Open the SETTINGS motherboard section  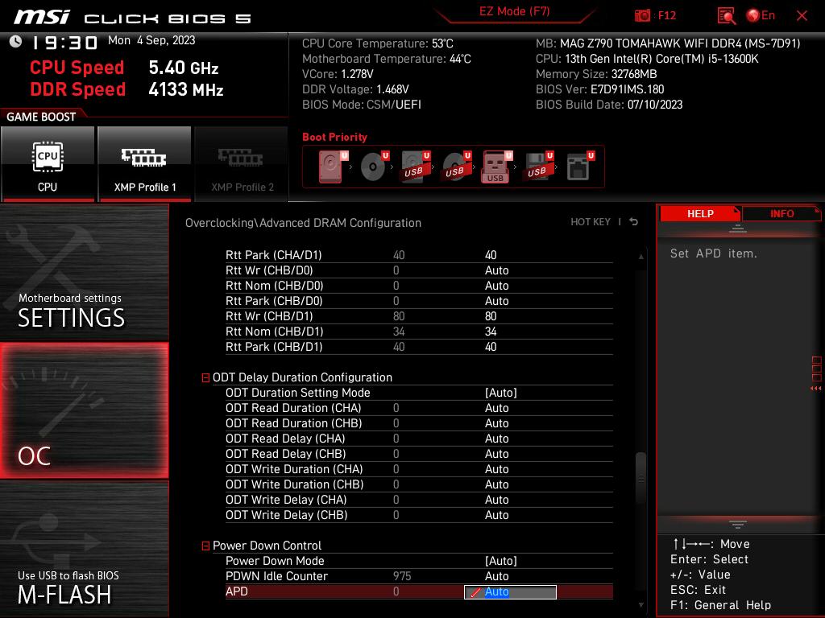(x=84, y=273)
